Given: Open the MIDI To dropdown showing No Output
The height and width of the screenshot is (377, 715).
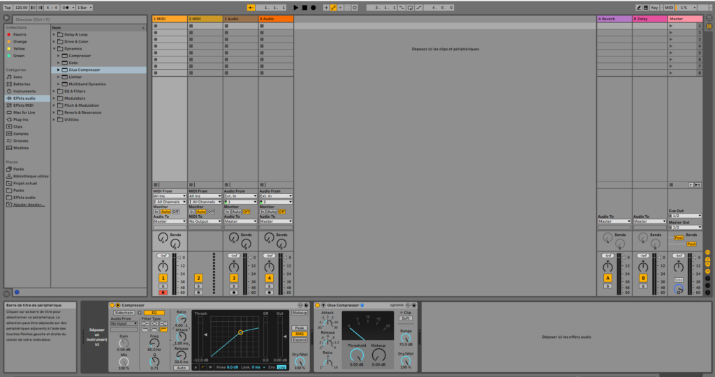Looking at the screenshot, I should tap(205, 221).
